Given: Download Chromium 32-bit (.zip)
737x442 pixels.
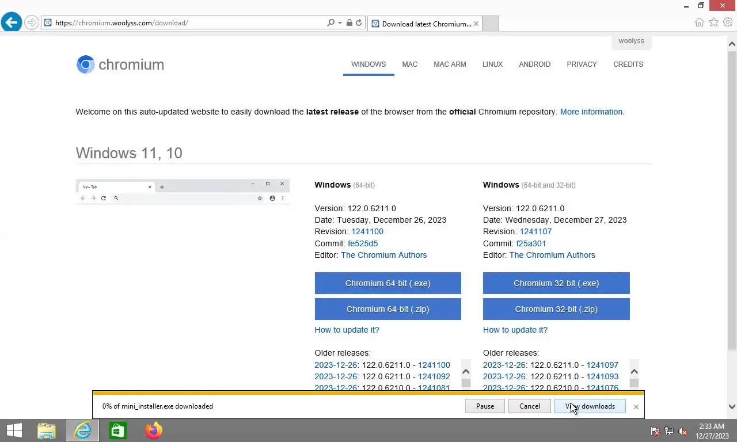Looking at the screenshot, I should [x=556, y=309].
